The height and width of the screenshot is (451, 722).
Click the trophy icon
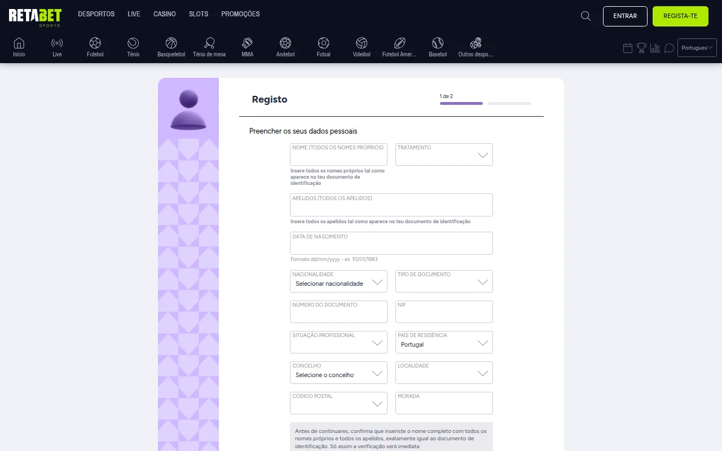[x=642, y=48]
